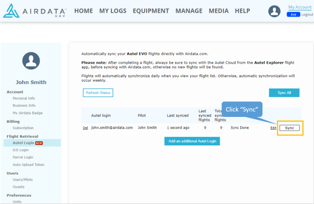Open the header user avatar icon
The image size is (314, 204).
[x=274, y=11]
